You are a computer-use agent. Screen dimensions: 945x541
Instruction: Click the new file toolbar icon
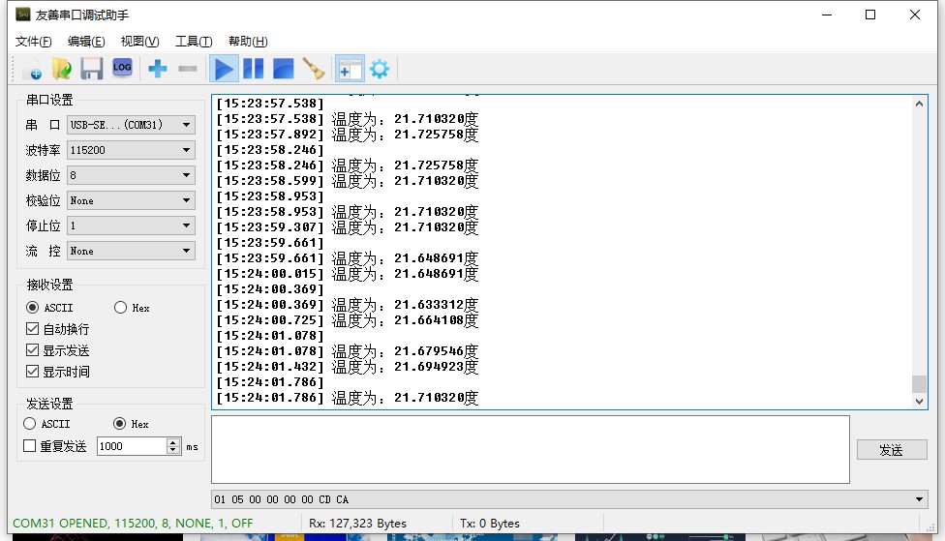(x=33, y=69)
